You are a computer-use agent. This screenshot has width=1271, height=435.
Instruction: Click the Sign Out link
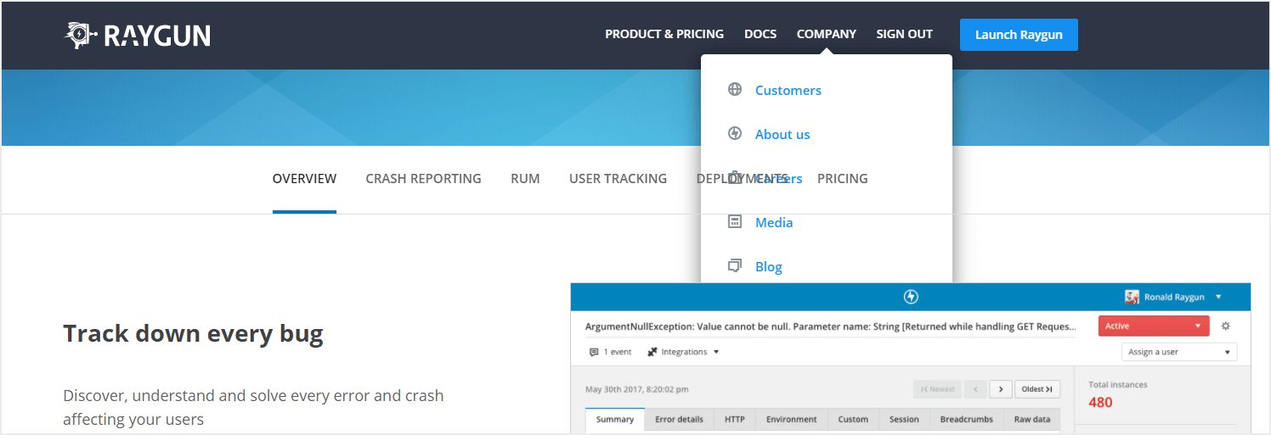pyautogui.click(x=904, y=35)
